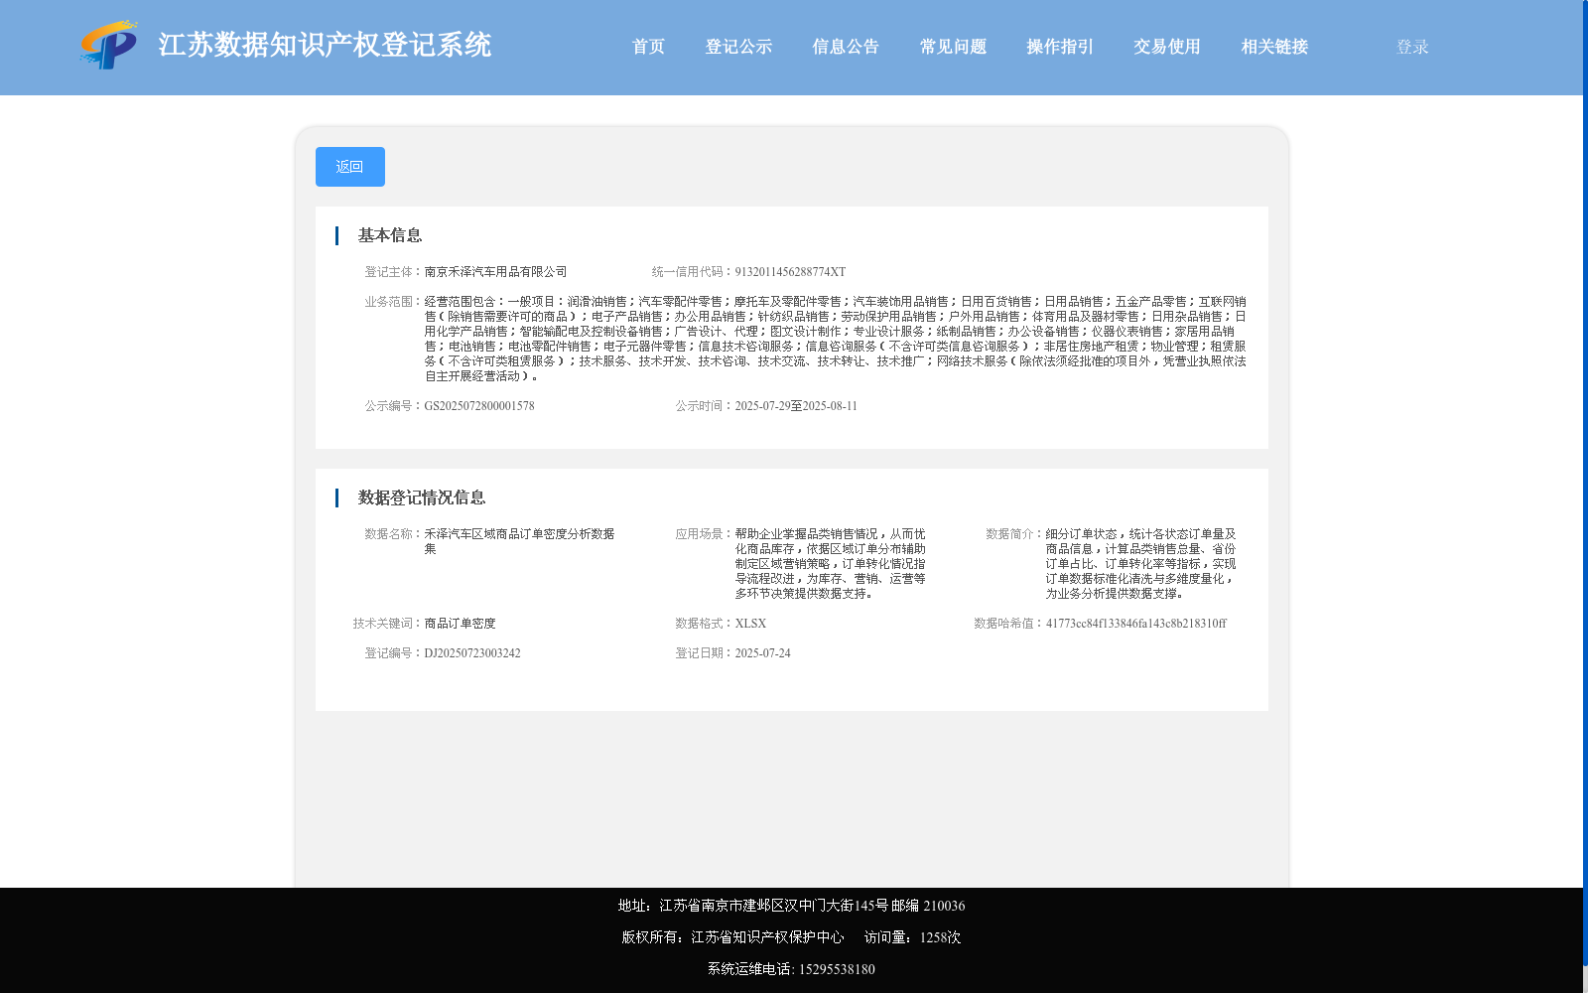
Task: Open the 交易使用 menu item
Action: tap(1167, 47)
